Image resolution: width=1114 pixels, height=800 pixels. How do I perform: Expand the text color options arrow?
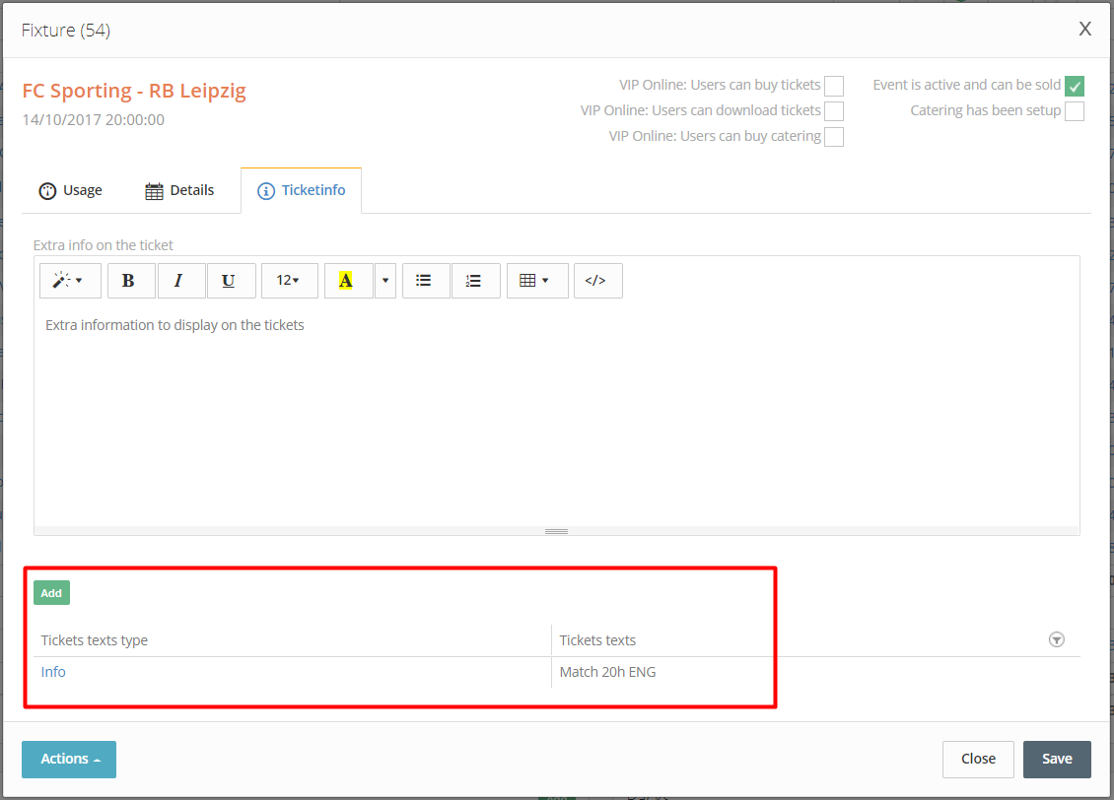385,281
